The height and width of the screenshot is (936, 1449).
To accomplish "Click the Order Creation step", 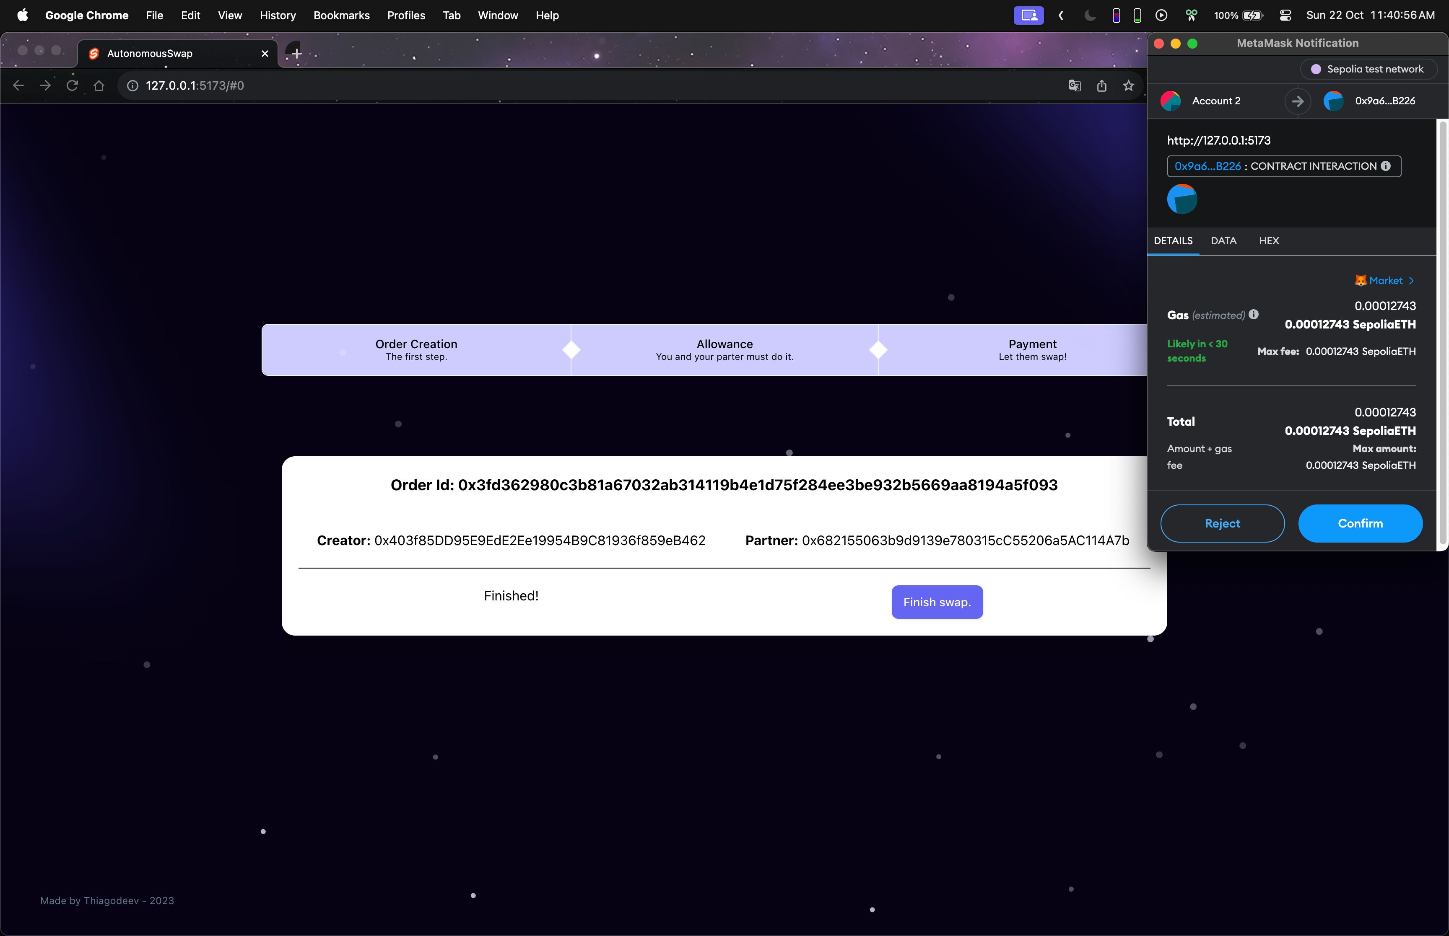I will 416,349.
